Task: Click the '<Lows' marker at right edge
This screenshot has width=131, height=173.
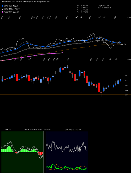Action: click(x=129, y=59)
